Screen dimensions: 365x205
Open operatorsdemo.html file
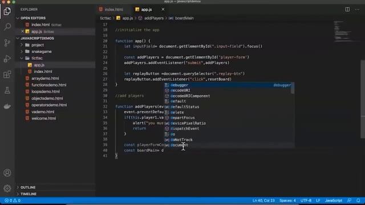(49, 105)
